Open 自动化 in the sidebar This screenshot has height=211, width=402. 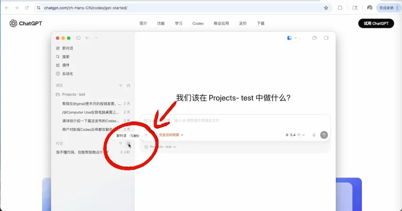pyautogui.click(x=65, y=73)
